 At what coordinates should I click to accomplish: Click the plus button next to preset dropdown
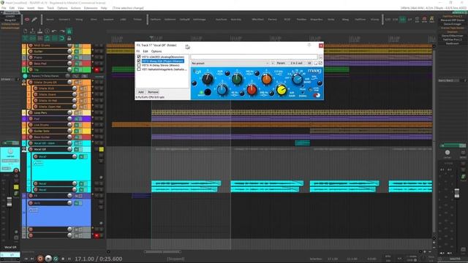pos(273,64)
